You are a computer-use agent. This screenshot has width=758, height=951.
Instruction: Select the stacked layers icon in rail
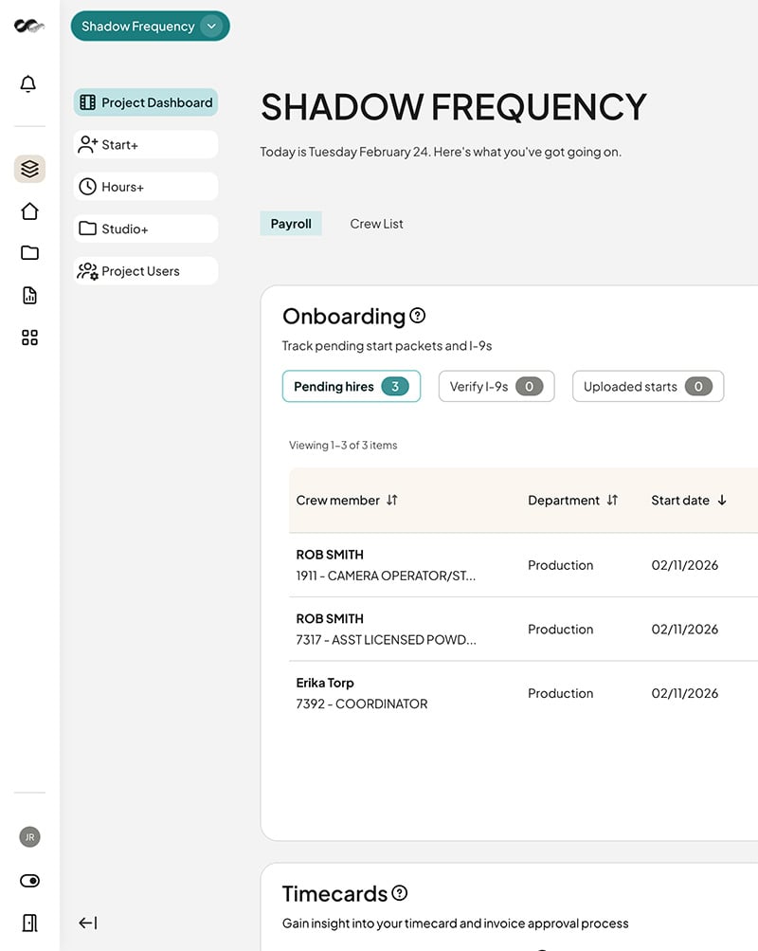tap(29, 169)
